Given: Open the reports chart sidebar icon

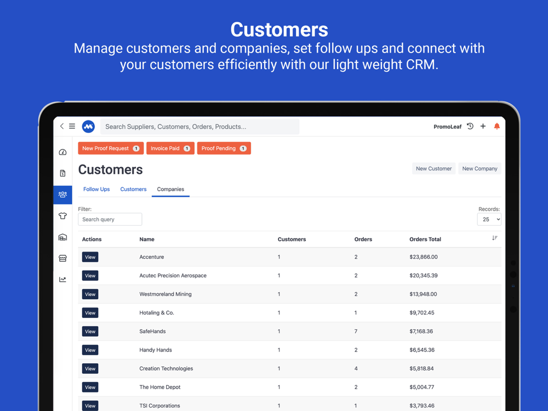Looking at the screenshot, I should [x=62, y=279].
